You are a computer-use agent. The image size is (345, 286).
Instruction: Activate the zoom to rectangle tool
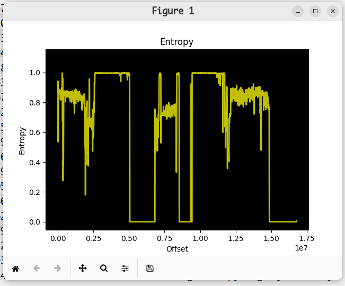[x=104, y=268]
